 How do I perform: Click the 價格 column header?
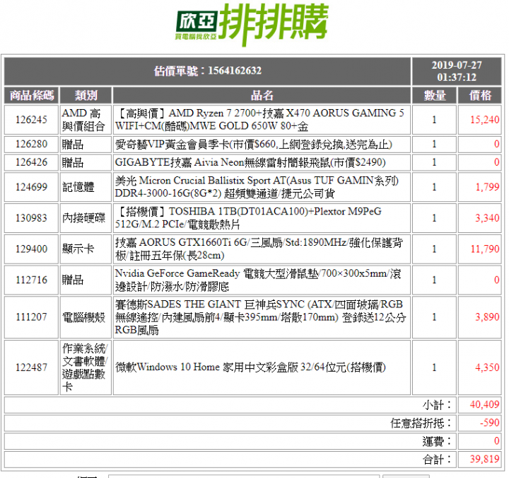coord(480,96)
